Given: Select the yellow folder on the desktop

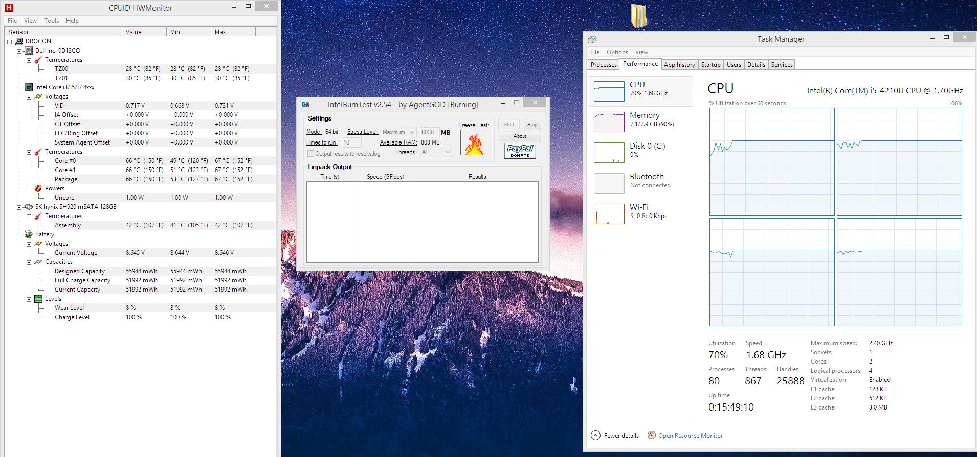Looking at the screenshot, I should 638,15.
